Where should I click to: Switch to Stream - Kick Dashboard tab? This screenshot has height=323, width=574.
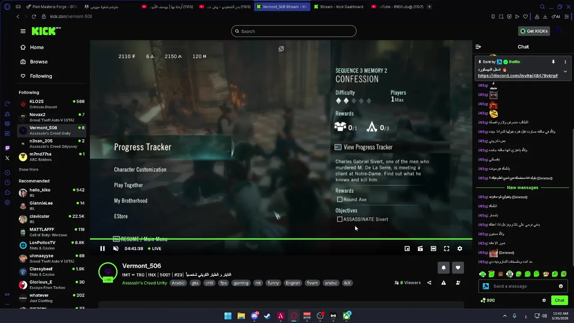point(339,7)
